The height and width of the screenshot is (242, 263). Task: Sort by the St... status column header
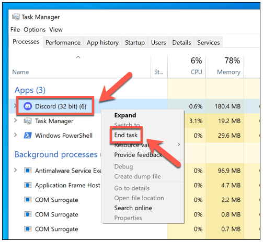tap(159, 72)
